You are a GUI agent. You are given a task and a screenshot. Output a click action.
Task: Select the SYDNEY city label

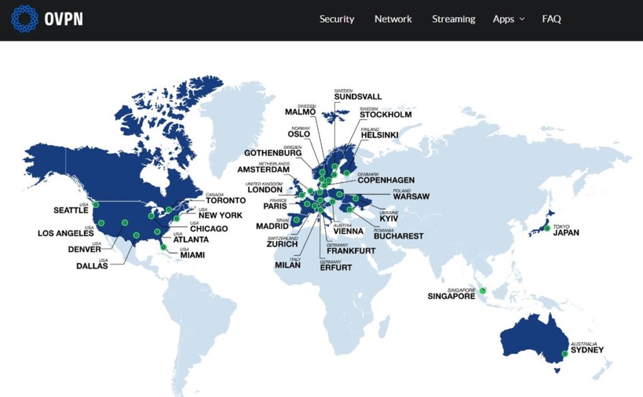pos(587,351)
